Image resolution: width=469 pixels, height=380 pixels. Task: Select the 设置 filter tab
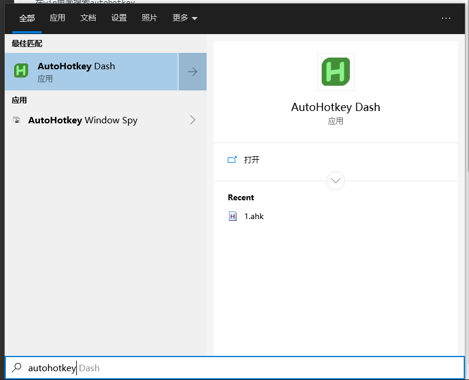point(119,18)
